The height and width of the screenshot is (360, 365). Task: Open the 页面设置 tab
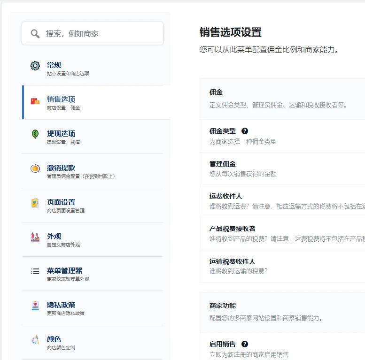(93, 205)
